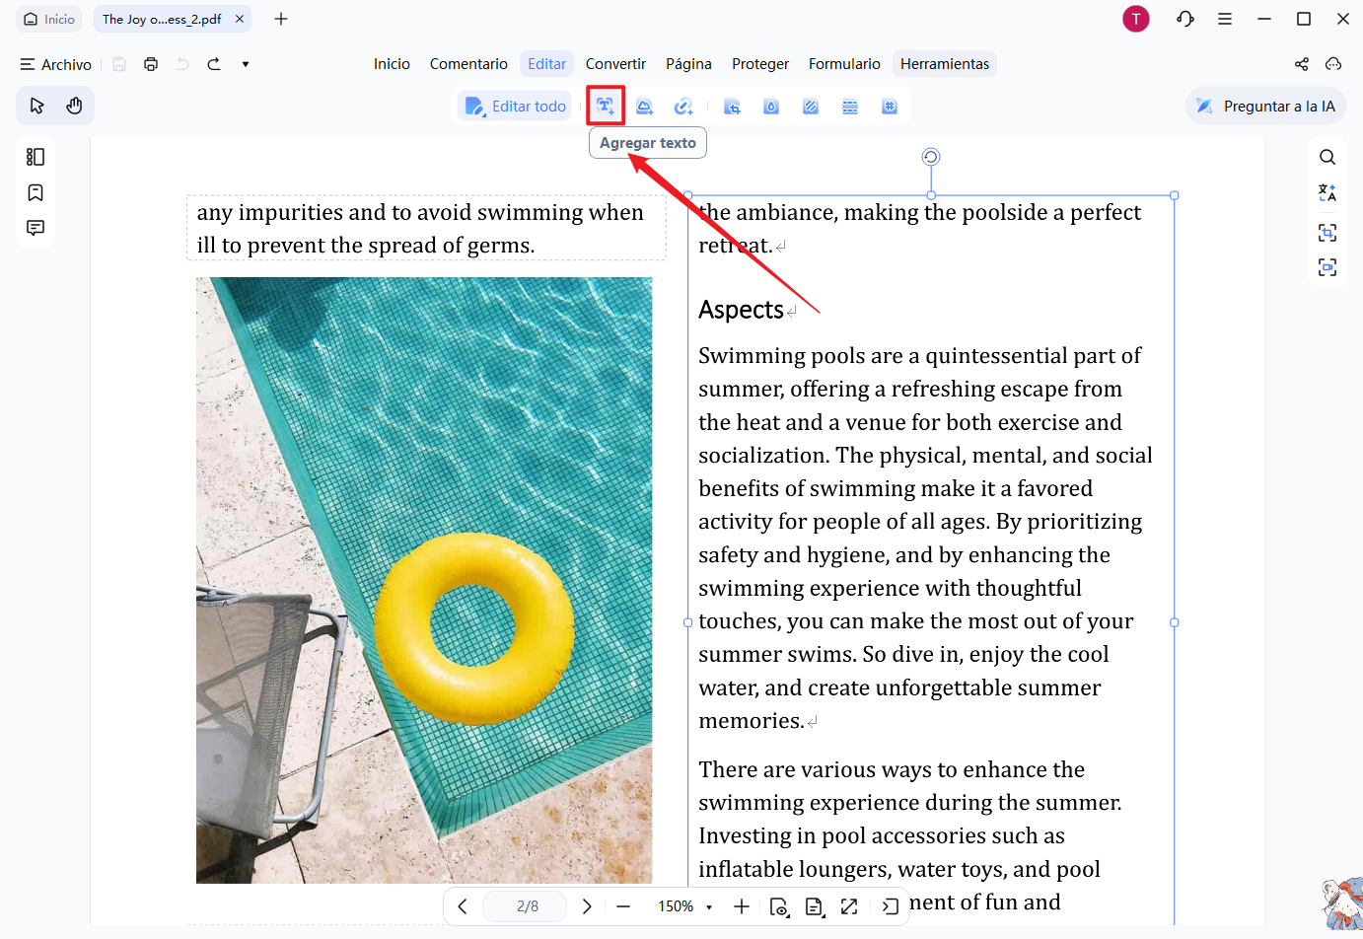Click Preguntar a la IA button
This screenshot has height=939, width=1363.
click(1265, 107)
